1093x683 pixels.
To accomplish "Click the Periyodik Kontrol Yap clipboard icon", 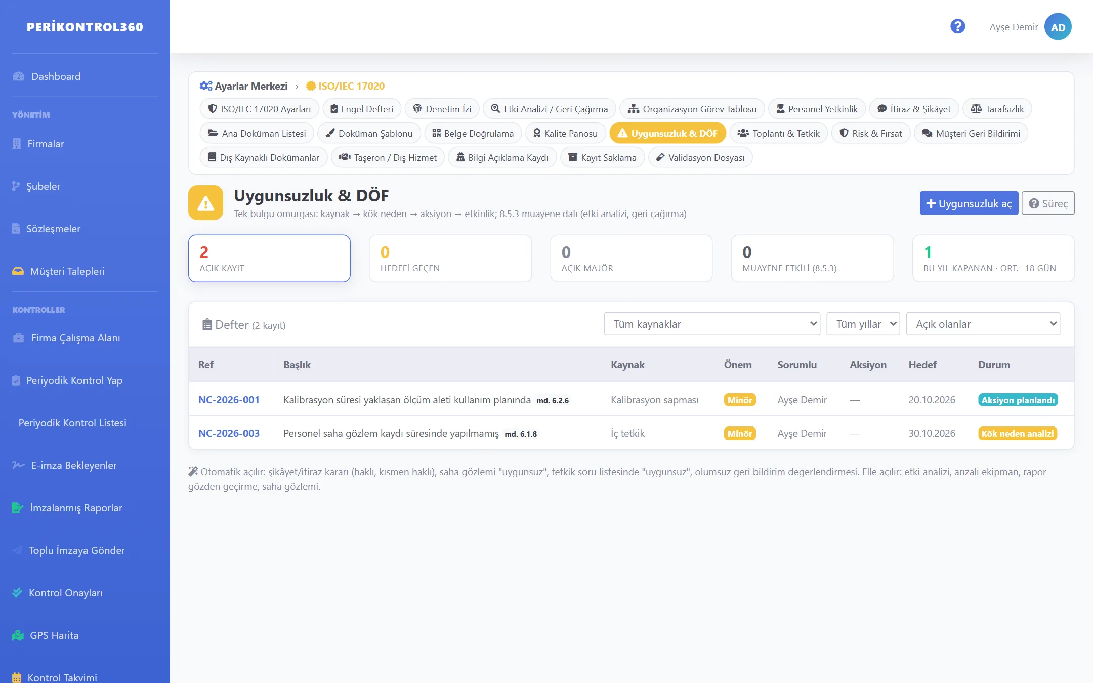I will [x=16, y=380].
